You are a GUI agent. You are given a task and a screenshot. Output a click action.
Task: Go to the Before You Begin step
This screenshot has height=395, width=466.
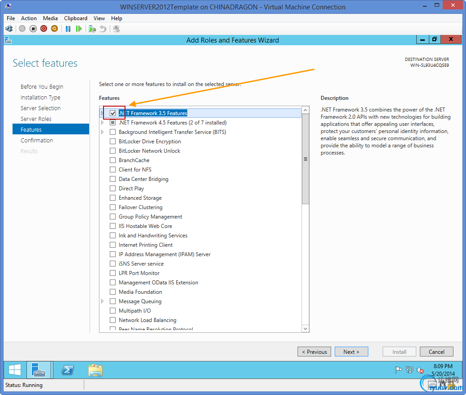(x=42, y=87)
